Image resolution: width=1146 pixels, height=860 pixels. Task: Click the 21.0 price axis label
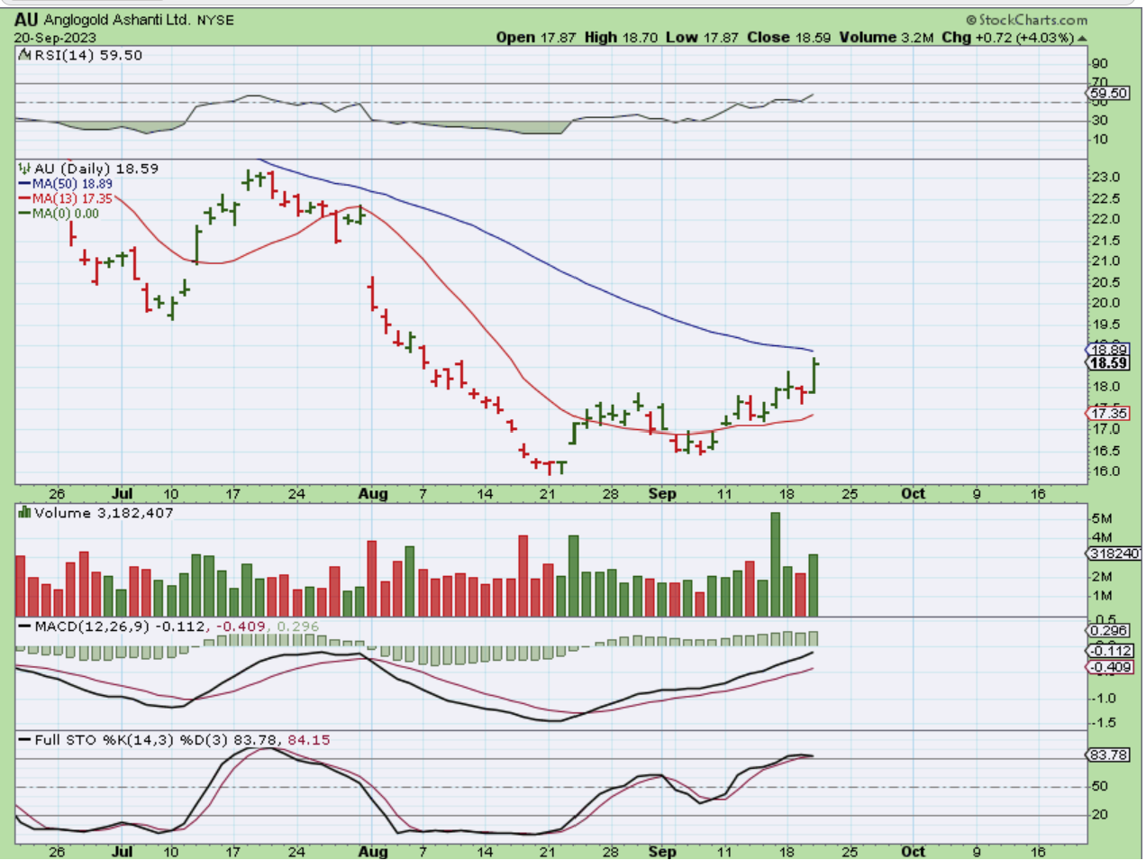coord(1105,261)
